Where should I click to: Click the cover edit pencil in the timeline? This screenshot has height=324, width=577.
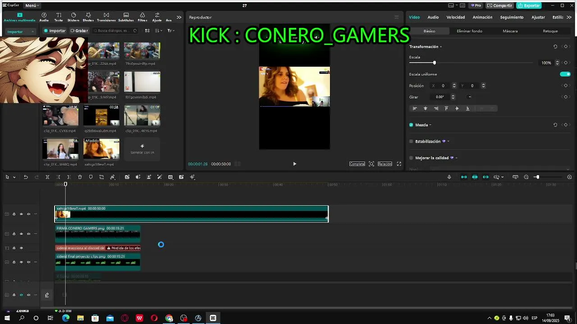(x=46, y=295)
